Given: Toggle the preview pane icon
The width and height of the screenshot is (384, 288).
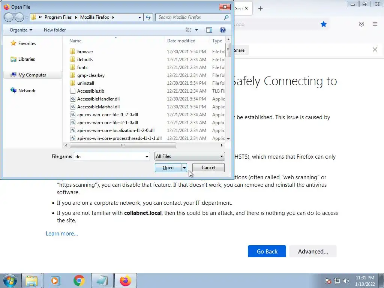Looking at the screenshot, I should tap(209, 30).
